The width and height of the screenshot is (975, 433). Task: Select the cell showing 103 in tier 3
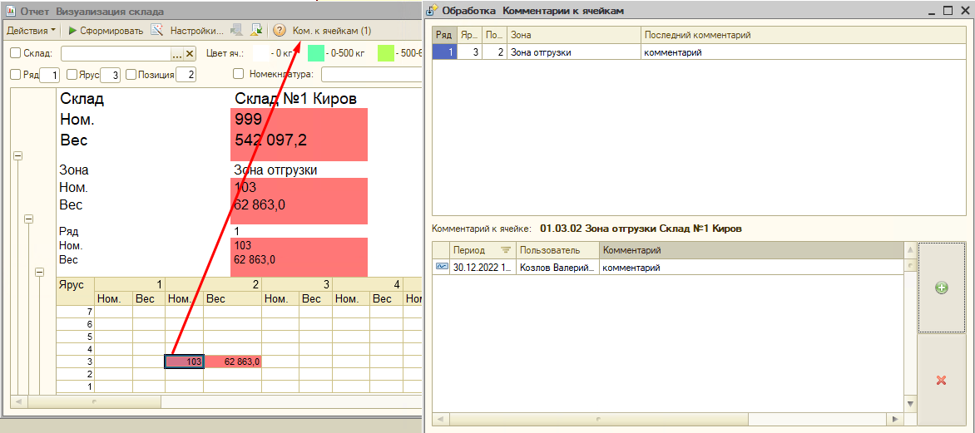(x=185, y=361)
